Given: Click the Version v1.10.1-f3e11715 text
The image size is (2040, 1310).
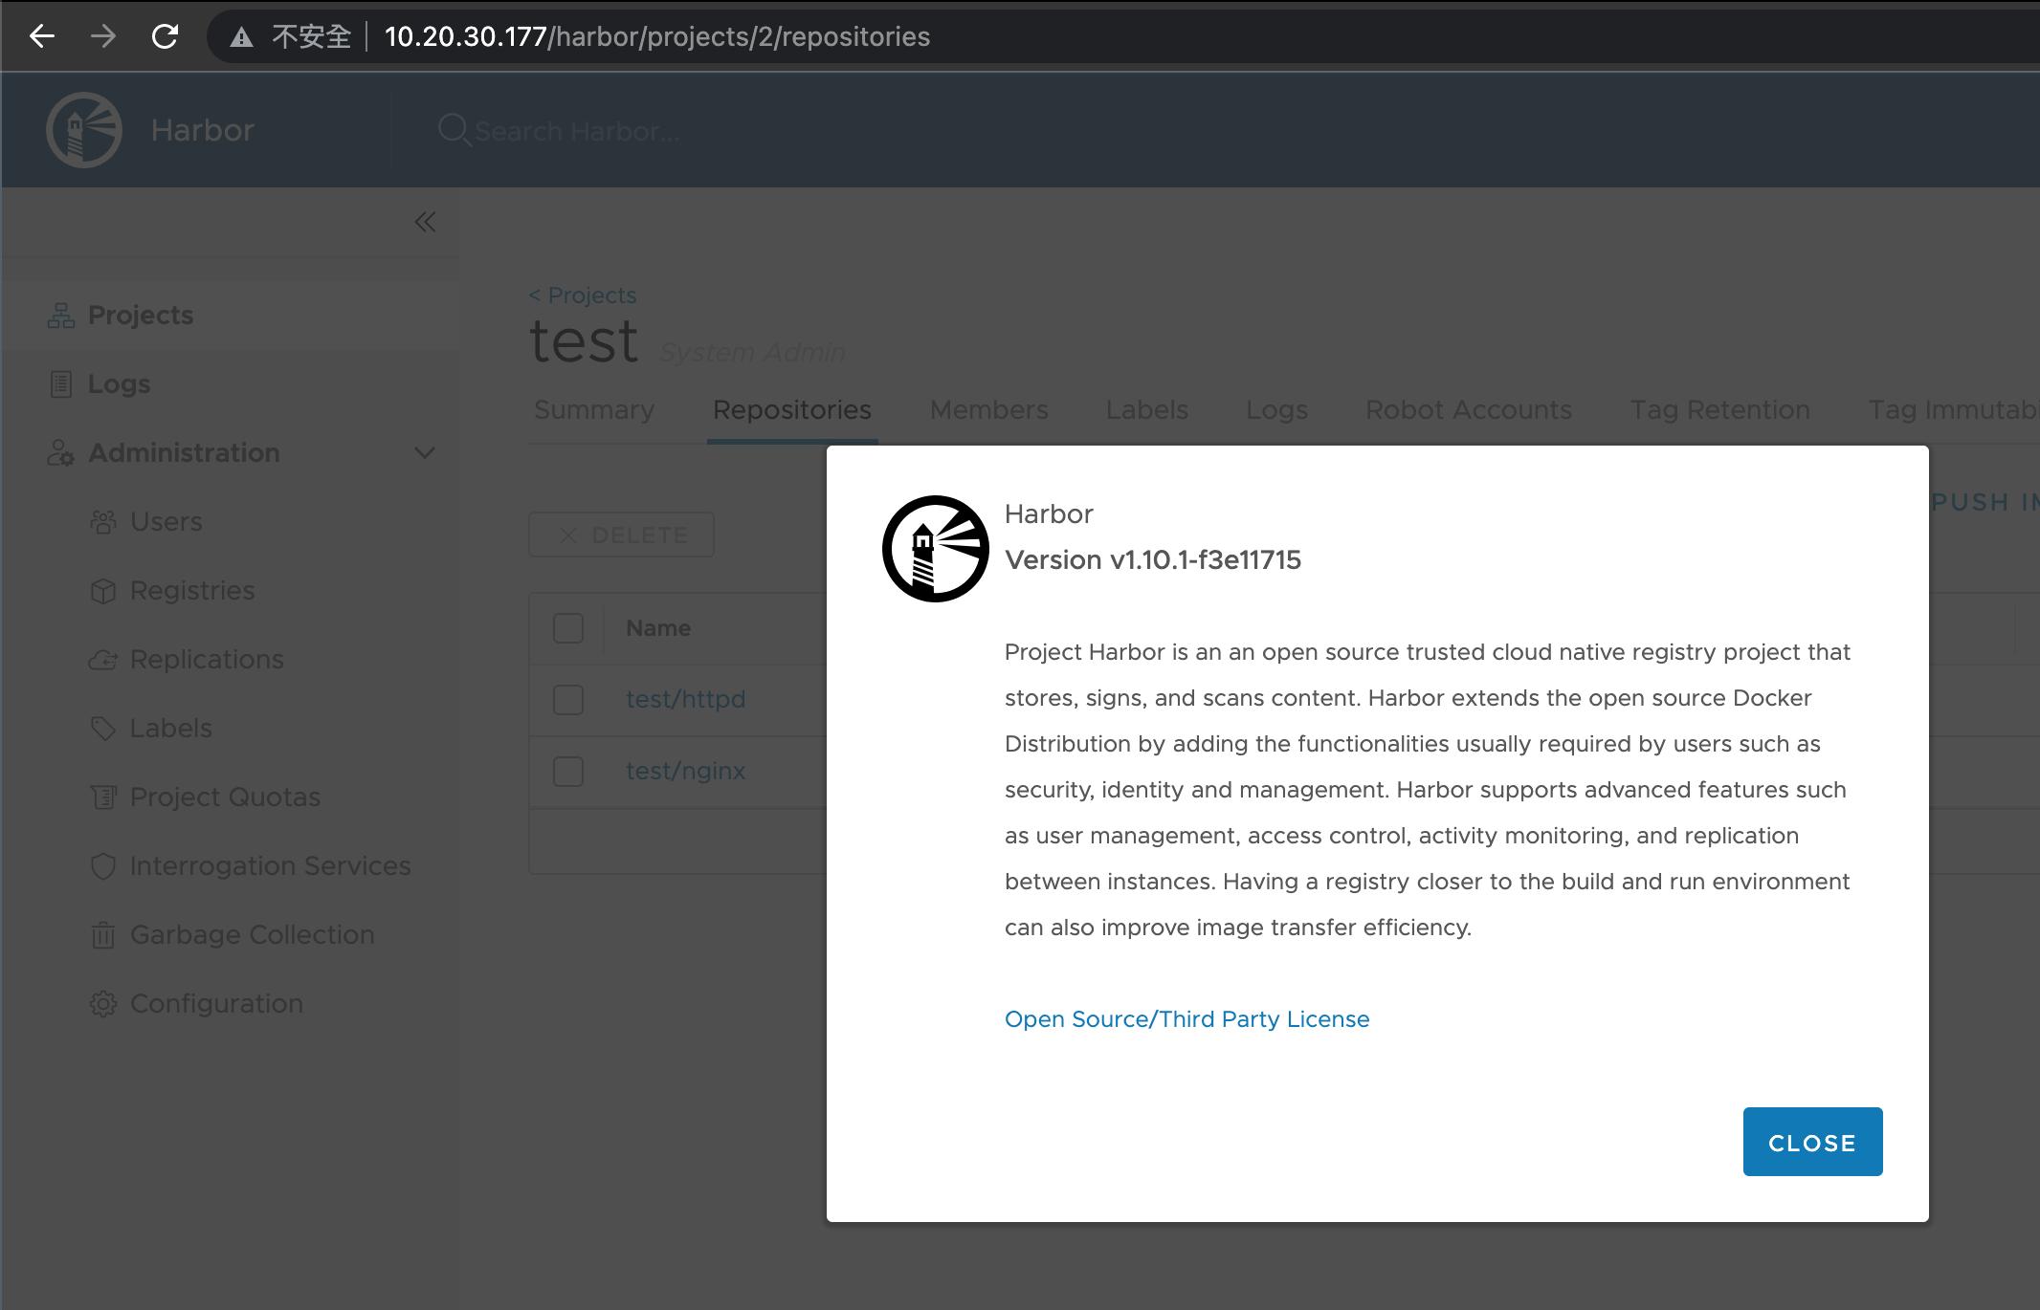Looking at the screenshot, I should [1153, 560].
